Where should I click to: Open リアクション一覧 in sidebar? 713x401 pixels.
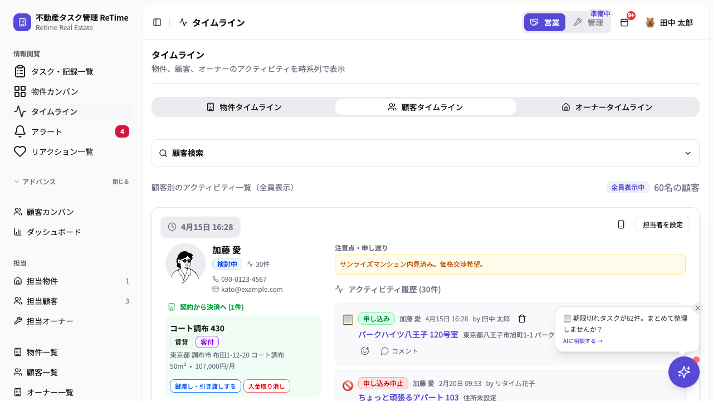point(71,151)
